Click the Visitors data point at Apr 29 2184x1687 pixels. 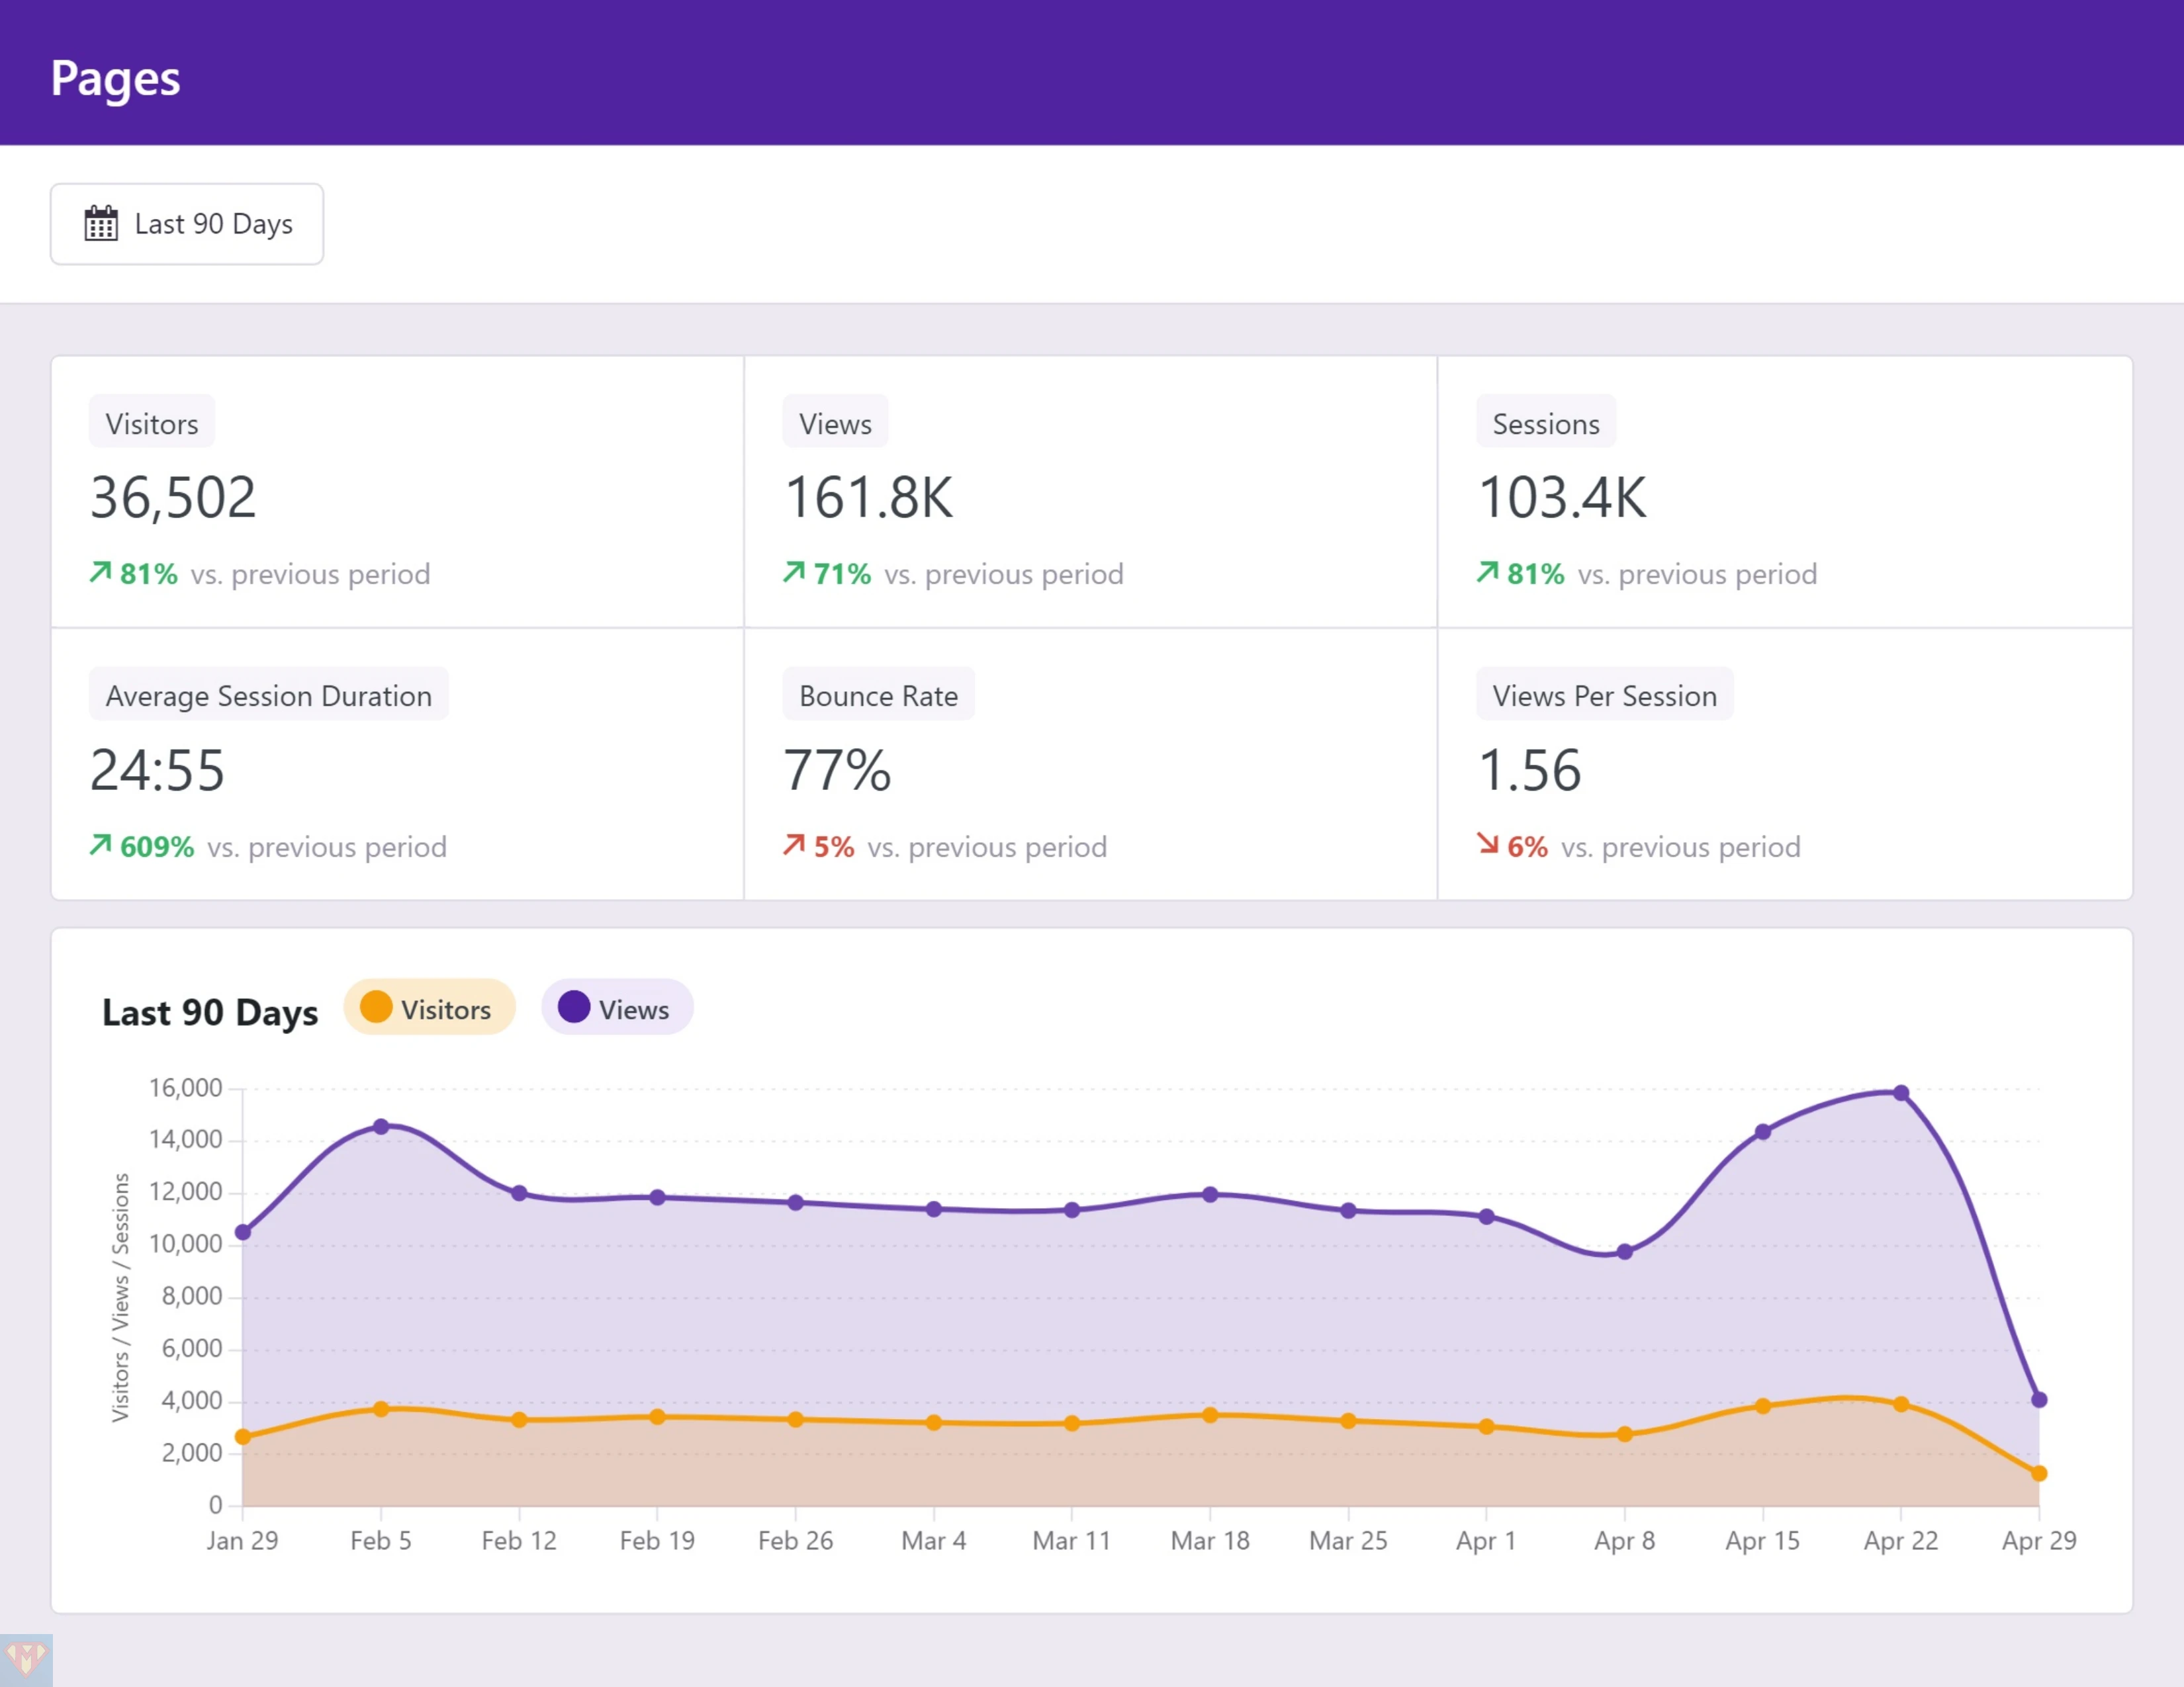tap(2039, 1473)
